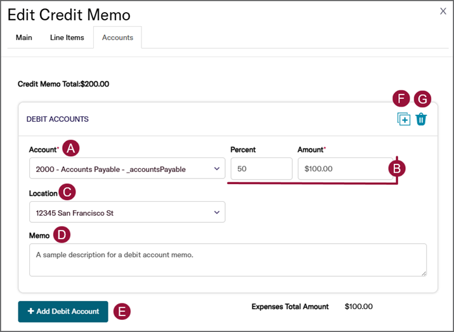454x332 pixels.
Task: Click the duplicate debit account icon
Action: coord(404,119)
